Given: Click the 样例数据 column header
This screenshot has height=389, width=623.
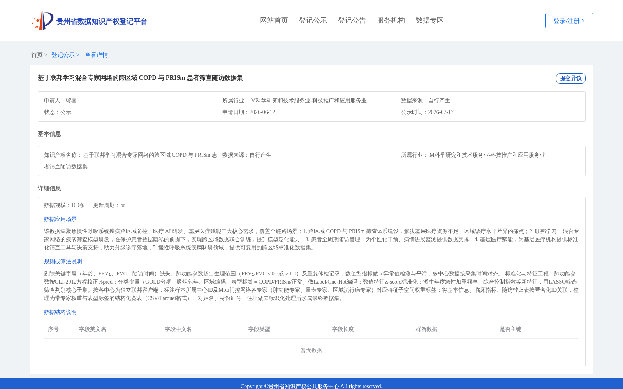Looking at the screenshot, I should (x=427, y=329).
